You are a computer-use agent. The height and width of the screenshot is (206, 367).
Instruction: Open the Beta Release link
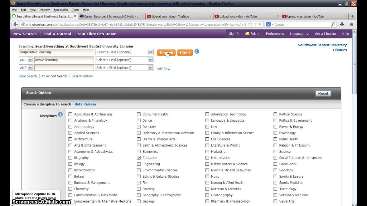tap(85, 104)
